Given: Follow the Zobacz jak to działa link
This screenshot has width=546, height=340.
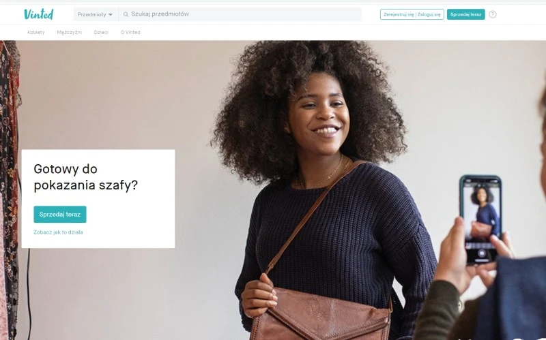Looking at the screenshot, I should click(x=58, y=232).
